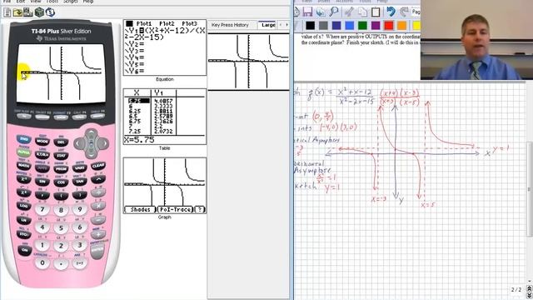Click the MODE key on the calculator
The image size is (533, 300).
click(x=42, y=141)
